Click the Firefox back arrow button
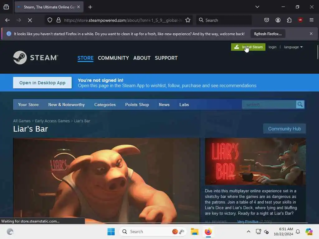The image size is (319, 239). click(x=7, y=20)
